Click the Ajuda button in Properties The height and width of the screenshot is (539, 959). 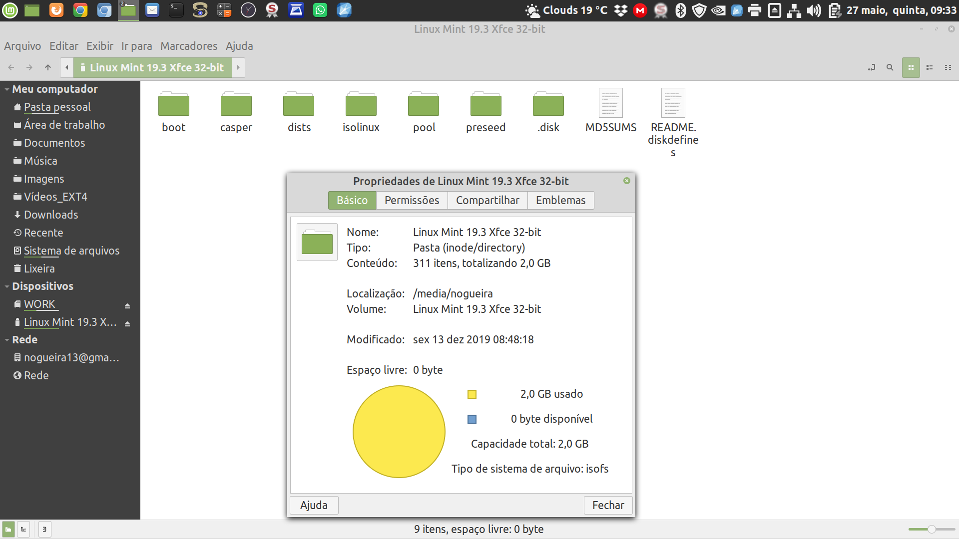click(314, 505)
